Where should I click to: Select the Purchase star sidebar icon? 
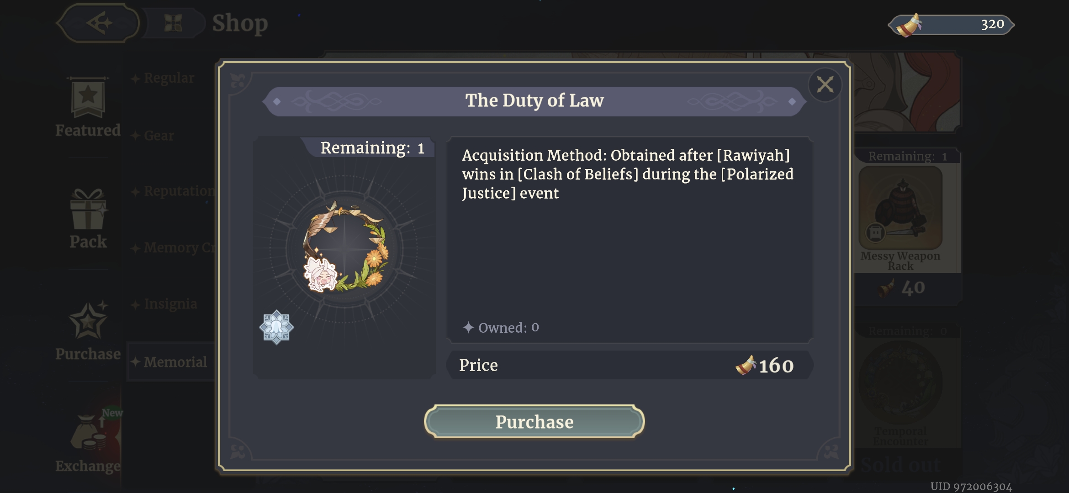pyautogui.click(x=88, y=330)
